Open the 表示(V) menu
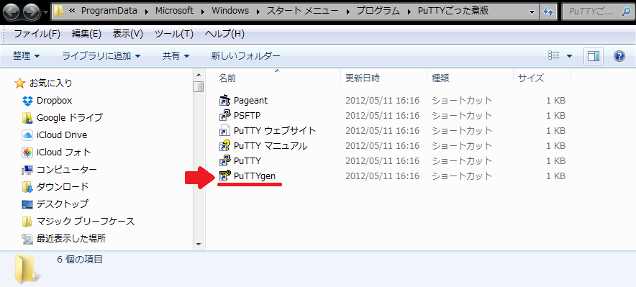Viewport: 636px width, 287px height. [128, 34]
